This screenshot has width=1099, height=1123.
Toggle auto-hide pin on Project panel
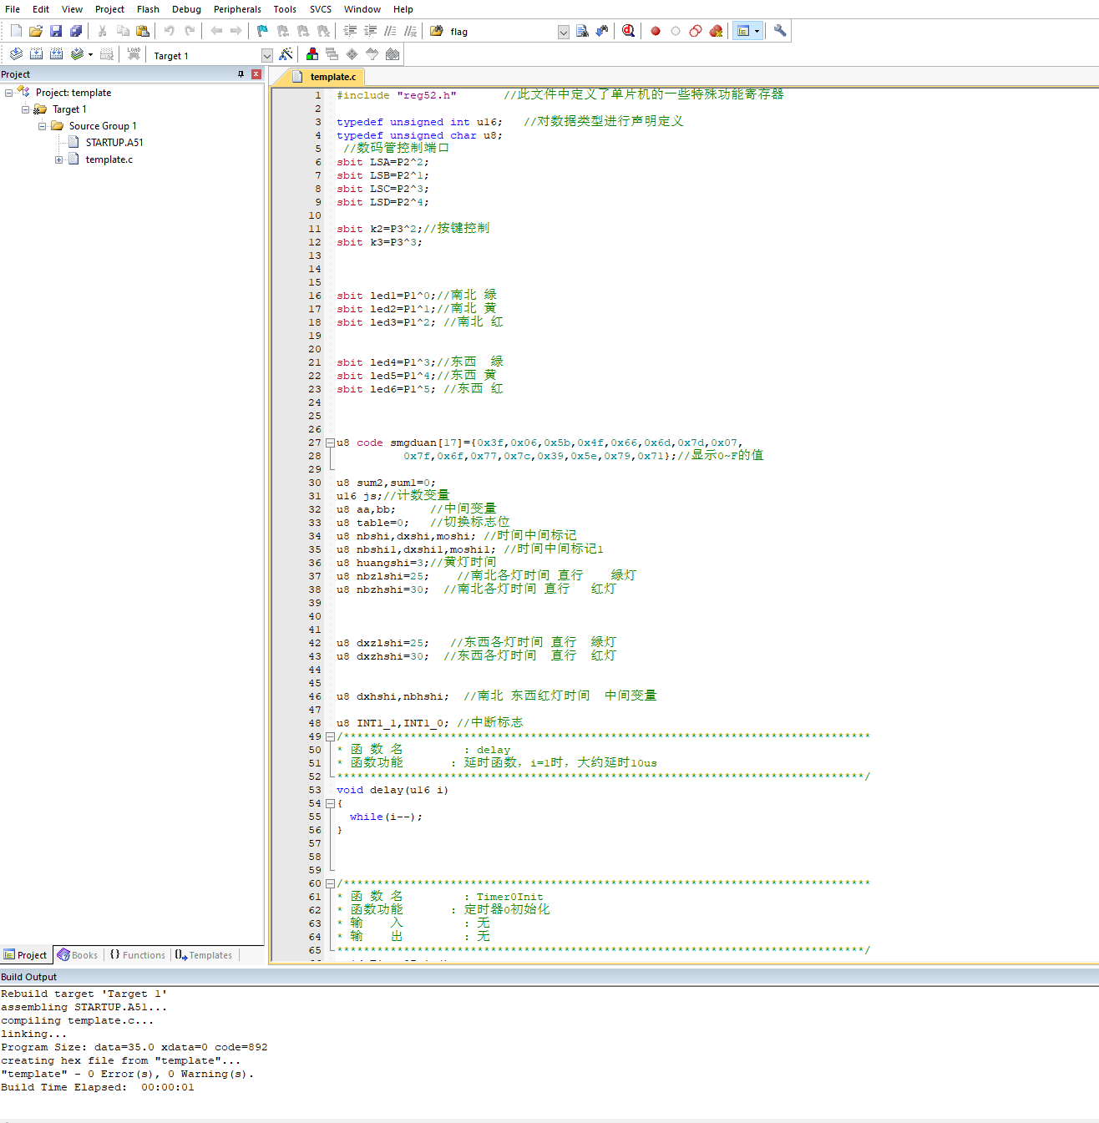click(241, 74)
